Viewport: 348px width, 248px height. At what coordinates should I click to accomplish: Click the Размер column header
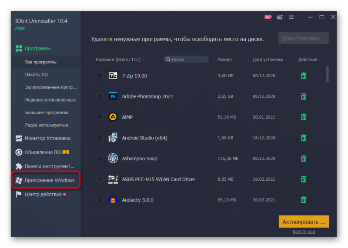[224, 60]
